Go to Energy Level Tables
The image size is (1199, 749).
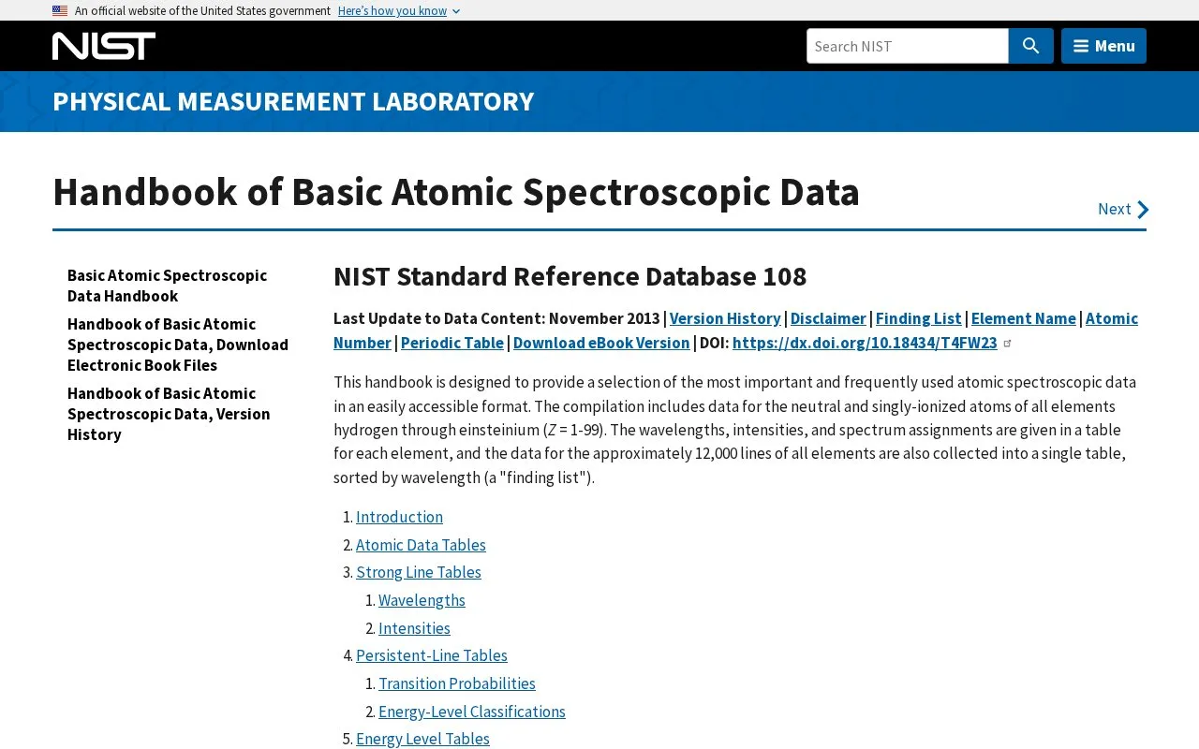click(422, 739)
